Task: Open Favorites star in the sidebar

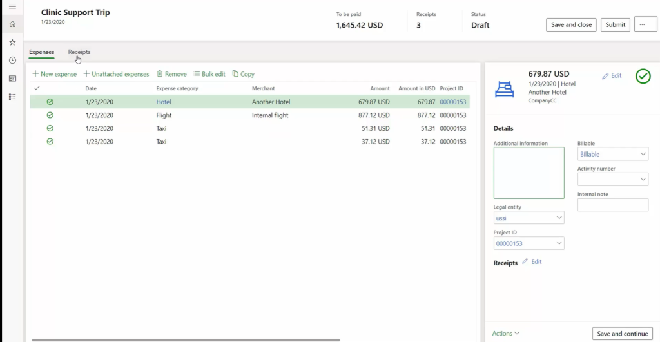Action: click(x=12, y=43)
